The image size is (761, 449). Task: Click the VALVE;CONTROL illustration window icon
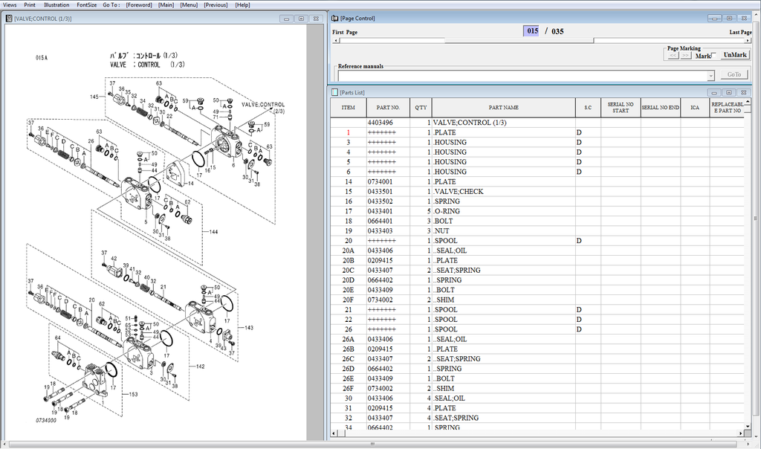click(10, 18)
